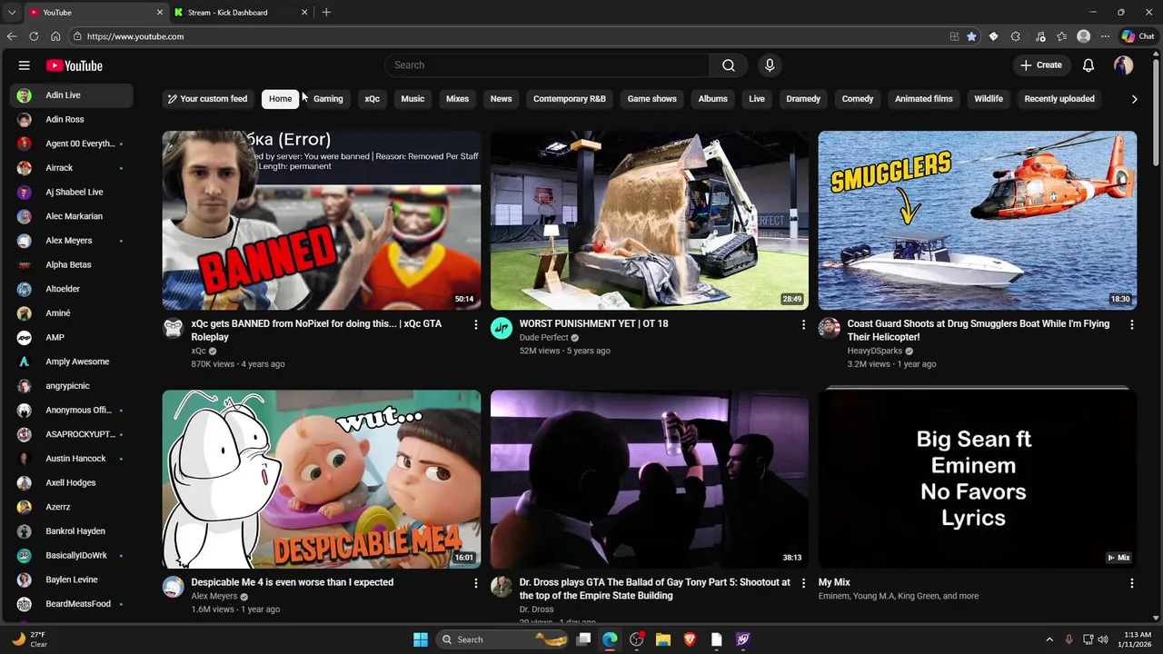The image size is (1163, 654).
Task: Open BeardMeatsFood subscription in sidebar
Action: pos(72,604)
